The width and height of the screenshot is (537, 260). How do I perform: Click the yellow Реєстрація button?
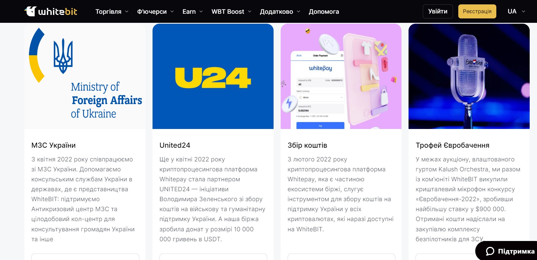477,11
